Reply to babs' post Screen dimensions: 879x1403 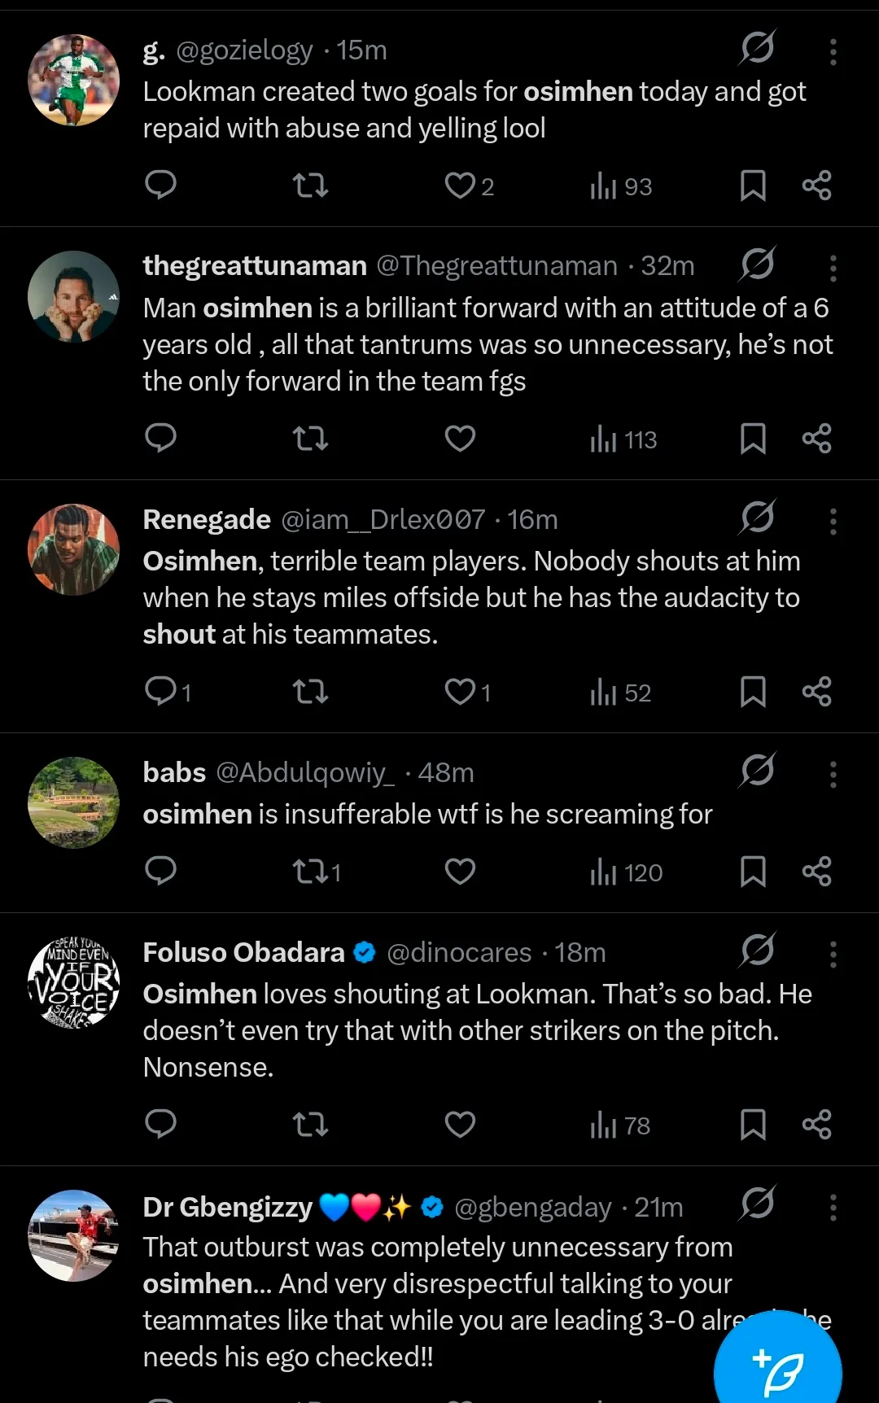point(160,872)
